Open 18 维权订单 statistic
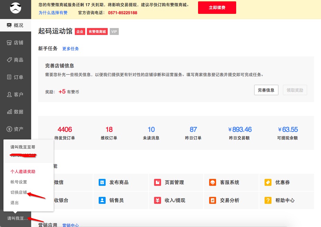Viewport: 321px width, 227px height. pos(109,133)
